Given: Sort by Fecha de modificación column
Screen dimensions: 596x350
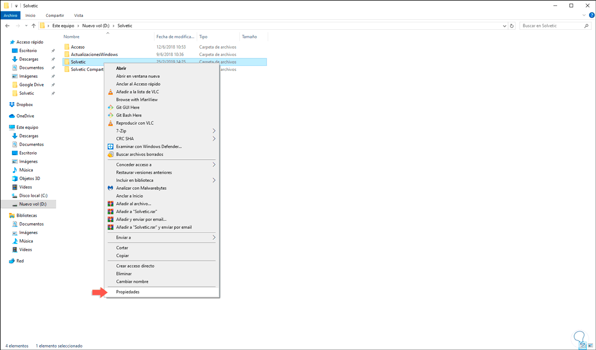Looking at the screenshot, I should point(176,37).
